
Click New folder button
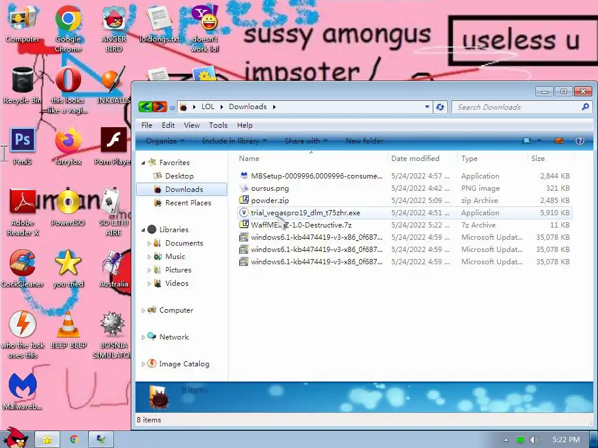point(364,141)
